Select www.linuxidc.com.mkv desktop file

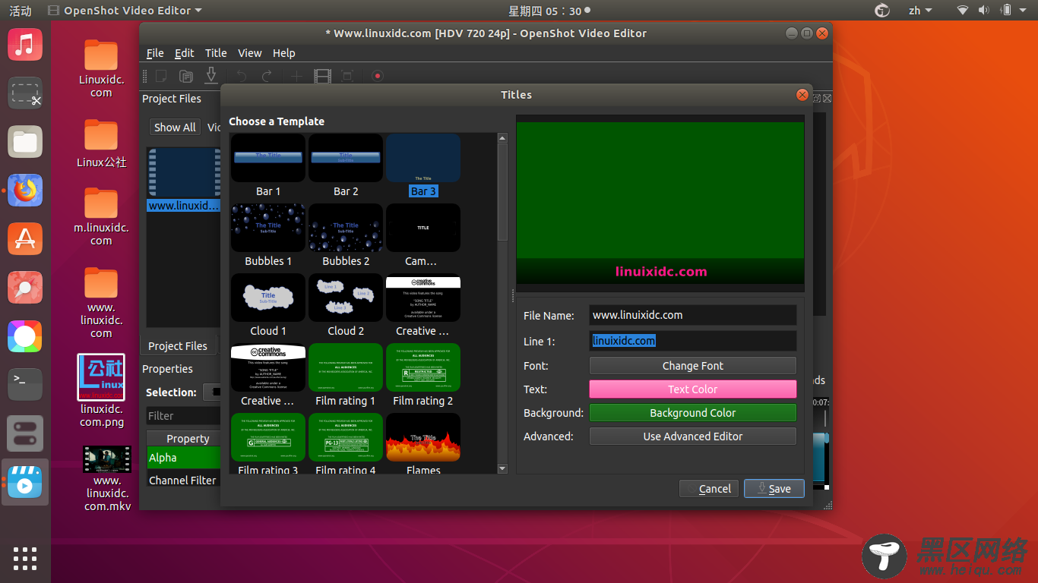[x=107, y=478]
